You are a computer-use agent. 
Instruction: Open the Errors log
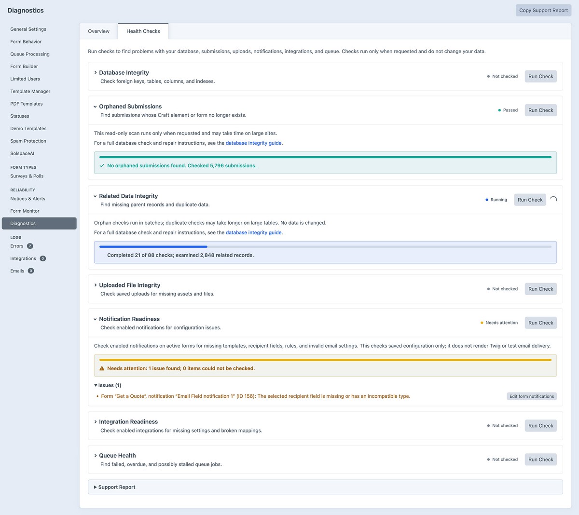[17, 246]
